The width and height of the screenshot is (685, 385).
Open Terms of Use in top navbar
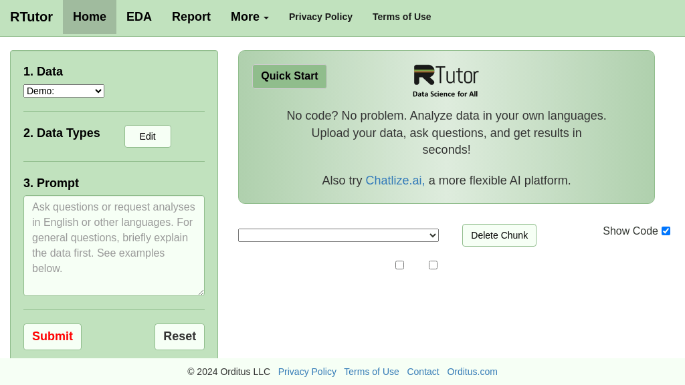(401, 17)
